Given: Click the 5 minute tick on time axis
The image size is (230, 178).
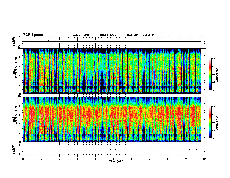Looking at the screenshot, I should pos(114,159).
